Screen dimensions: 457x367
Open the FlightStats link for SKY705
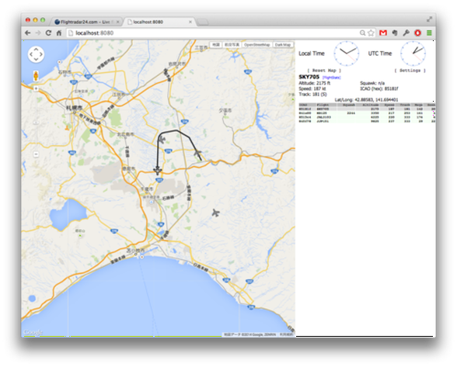coord(332,78)
